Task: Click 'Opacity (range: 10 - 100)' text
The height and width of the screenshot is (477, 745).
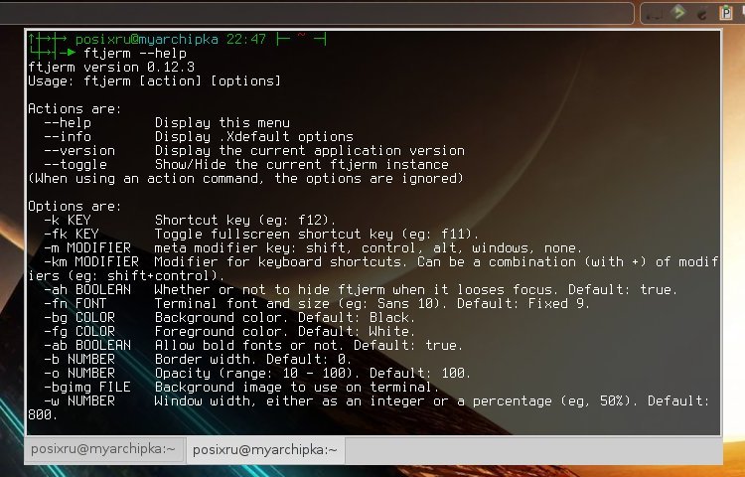Action: pyautogui.click(x=257, y=373)
